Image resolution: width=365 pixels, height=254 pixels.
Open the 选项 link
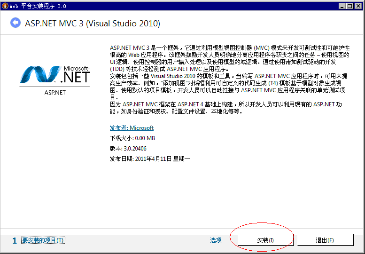coord(216,240)
